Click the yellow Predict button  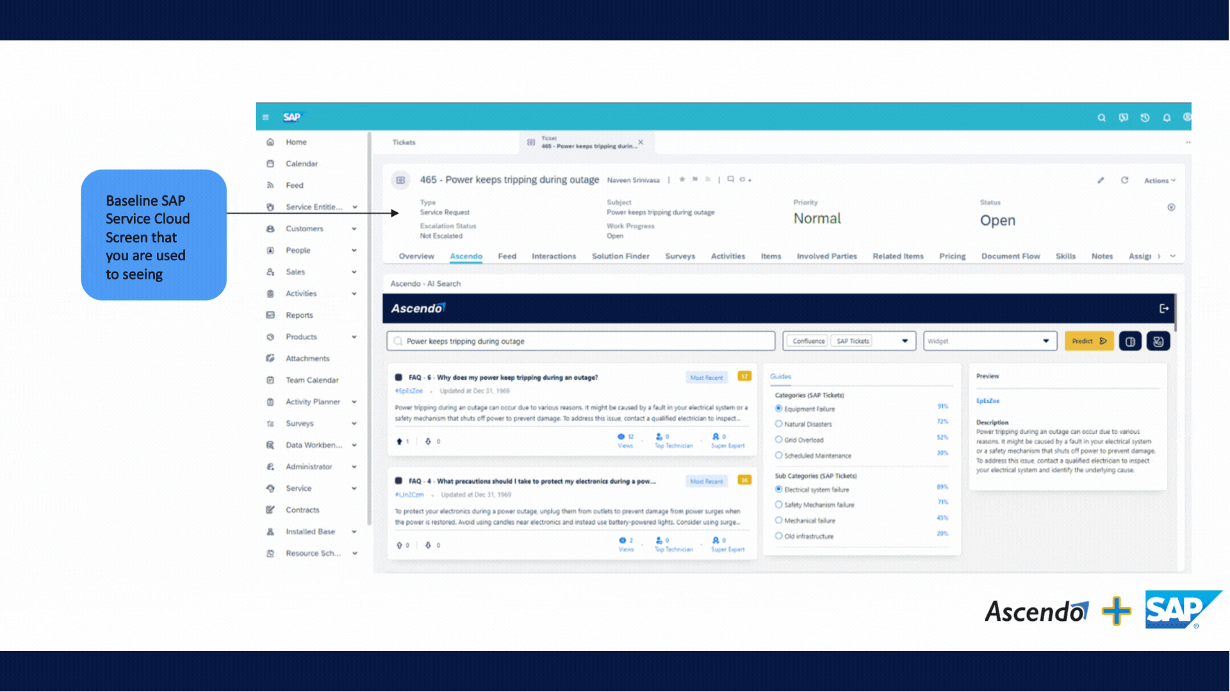click(x=1089, y=342)
